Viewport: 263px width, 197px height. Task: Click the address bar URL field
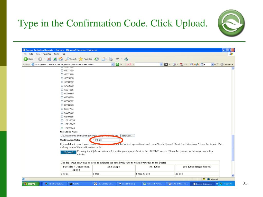pyautogui.click(x=73, y=64)
